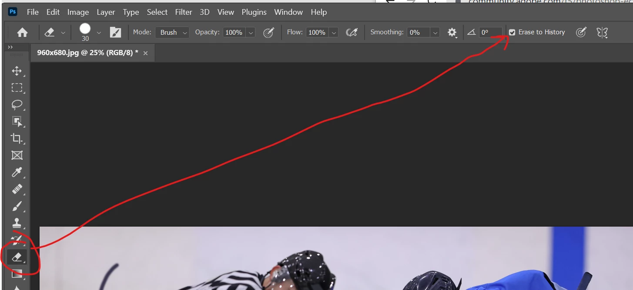Open the Filter menu
The image size is (633, 290).
(184, 12)
